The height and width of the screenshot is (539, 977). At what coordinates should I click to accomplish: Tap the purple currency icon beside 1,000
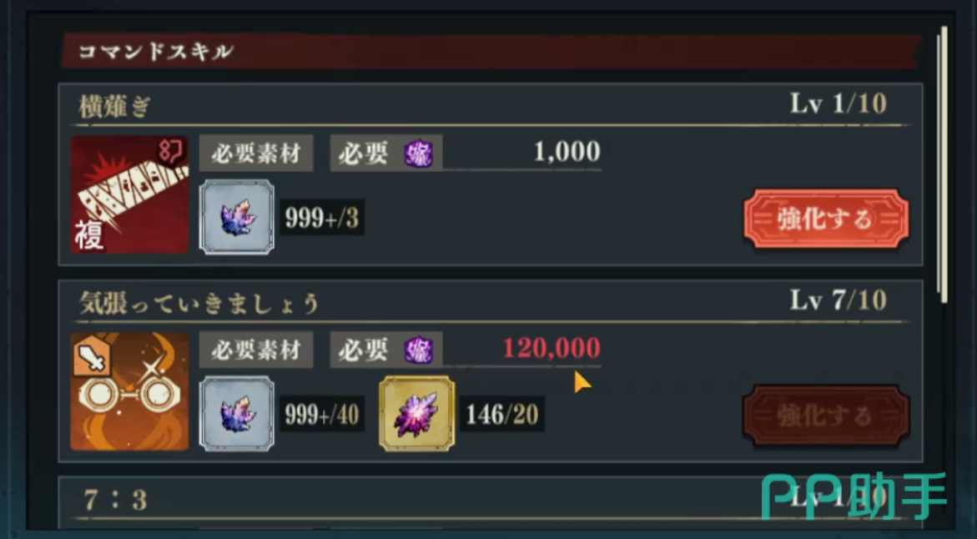pyautogui.click(x=419, y=154)
